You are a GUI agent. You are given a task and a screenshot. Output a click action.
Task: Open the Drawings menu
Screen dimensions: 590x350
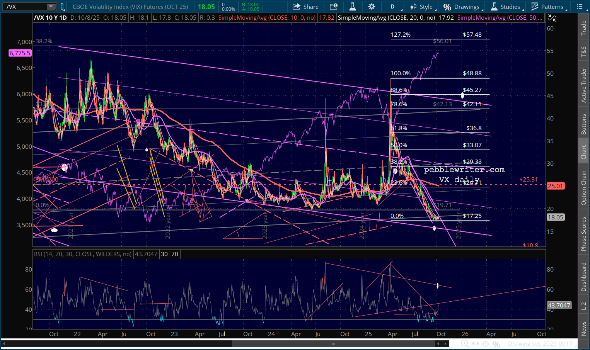click(x=462, y=7)
